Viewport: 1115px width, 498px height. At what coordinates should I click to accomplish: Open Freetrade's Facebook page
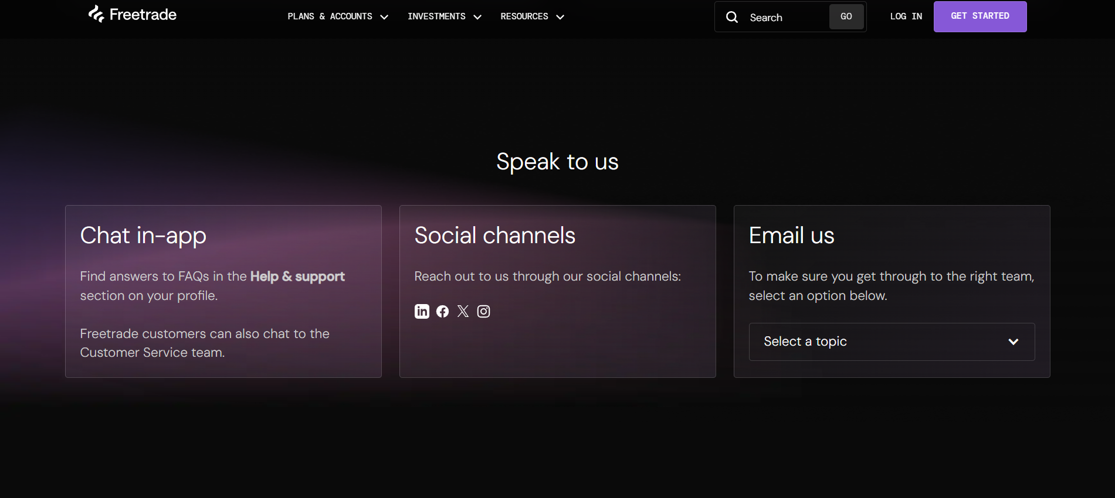[x=443, y=311]
